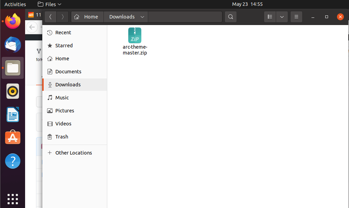Open Recent in the sidebar
Screen dimensions: 349x208
point(75,33)
